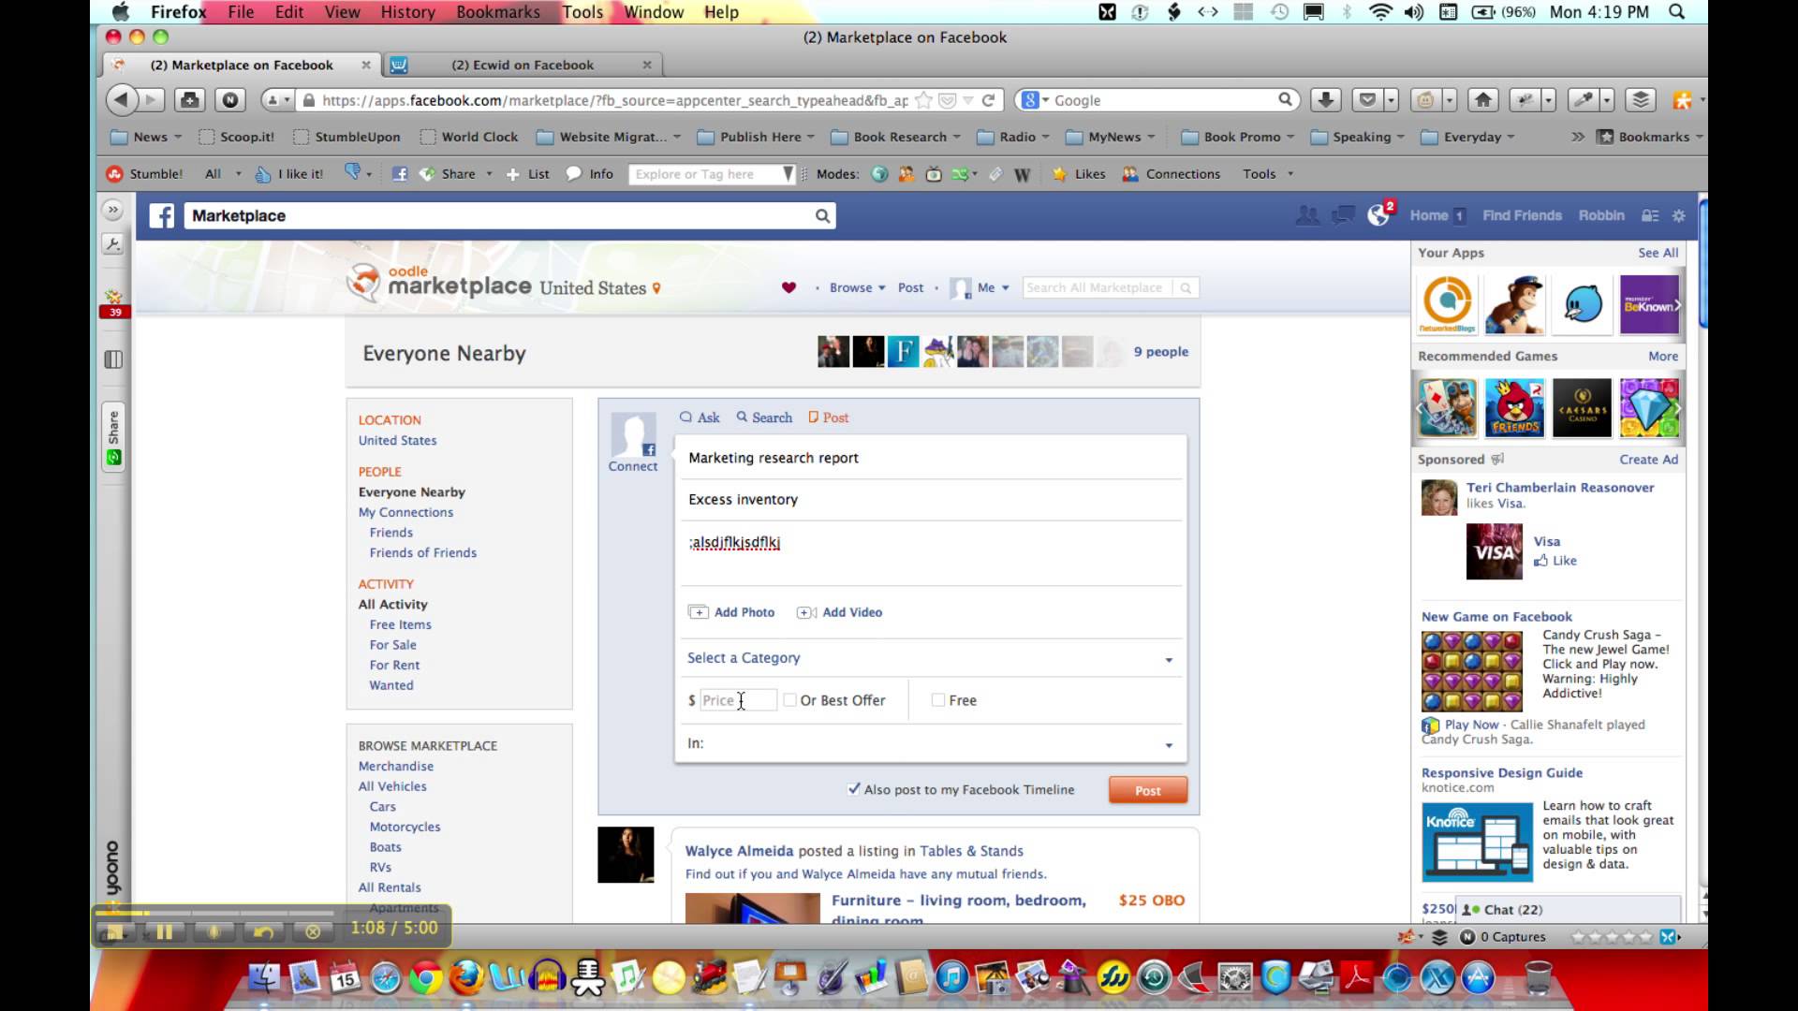The image size is (1798, 1011).
Task: Expand the News bookmarks folder
Action: 146,137
